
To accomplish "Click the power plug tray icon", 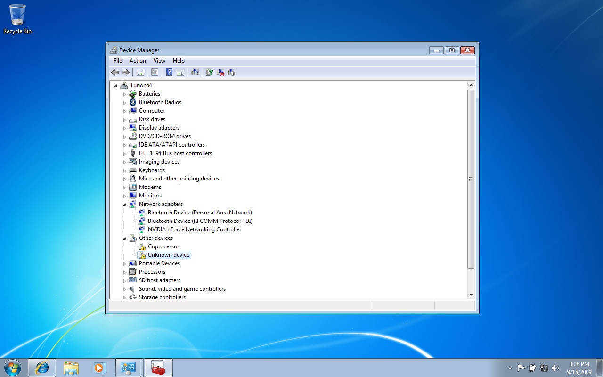I will 533,368.
